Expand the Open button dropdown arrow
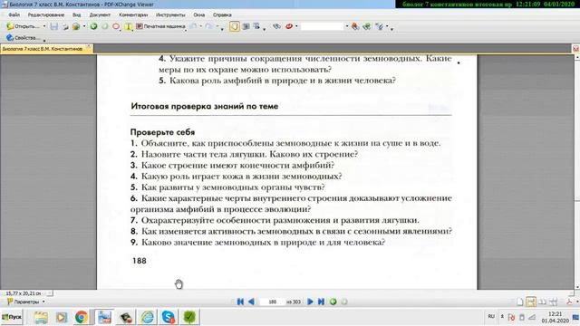The image size is (580, 326). 44,26
